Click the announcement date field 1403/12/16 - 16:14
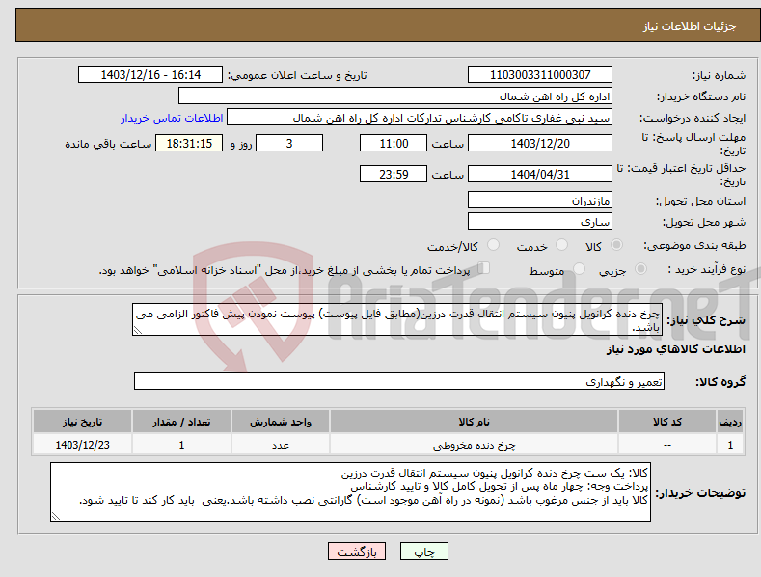Screen dimensions: 761x577 (149, 75)
